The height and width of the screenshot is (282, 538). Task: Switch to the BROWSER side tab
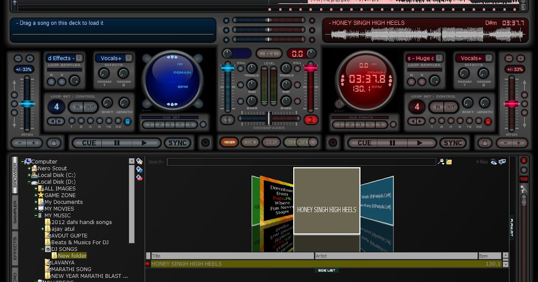tap(15, 174)
